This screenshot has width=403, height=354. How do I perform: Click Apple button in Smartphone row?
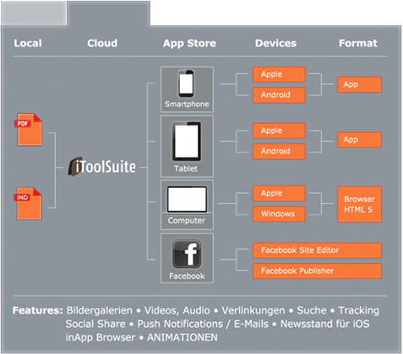tap(279, 74)
